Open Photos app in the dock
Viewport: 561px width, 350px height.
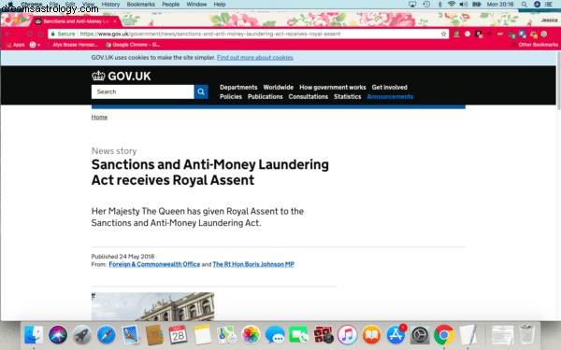pos(251,335)
